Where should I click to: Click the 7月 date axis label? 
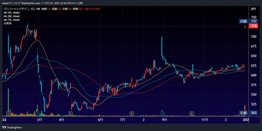[x=123, y=120]
